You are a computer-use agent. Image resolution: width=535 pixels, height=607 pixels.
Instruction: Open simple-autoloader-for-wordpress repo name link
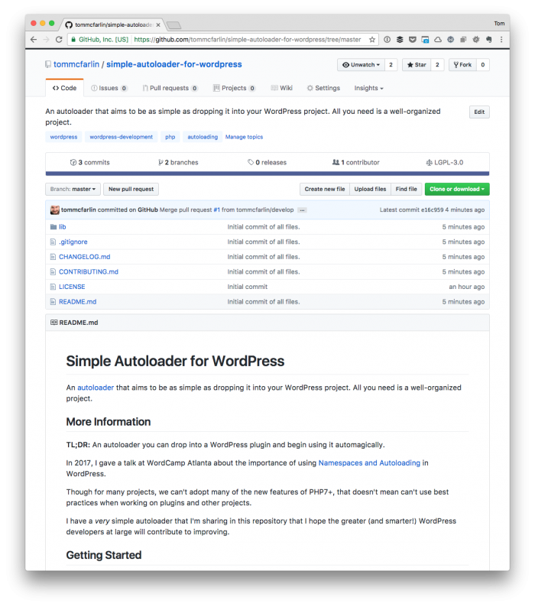(174, 64)
